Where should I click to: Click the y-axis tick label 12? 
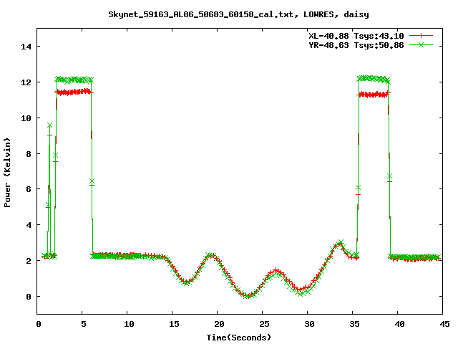point(26,82)
